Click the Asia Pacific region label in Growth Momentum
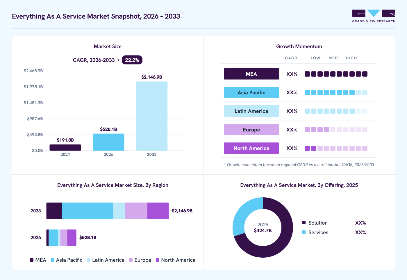 251,93
